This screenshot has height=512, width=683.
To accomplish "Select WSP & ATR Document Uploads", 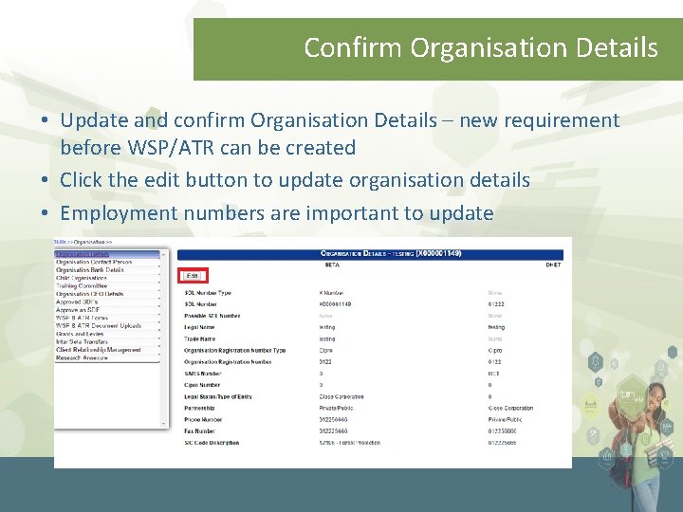I will tap(99, 325).
